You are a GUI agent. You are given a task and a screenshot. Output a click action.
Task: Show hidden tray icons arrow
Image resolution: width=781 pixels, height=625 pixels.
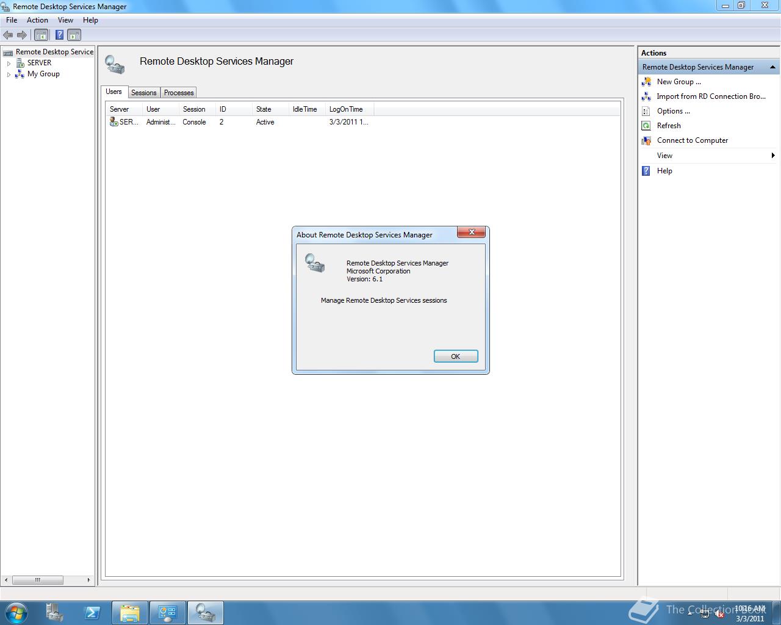point(690,613)
